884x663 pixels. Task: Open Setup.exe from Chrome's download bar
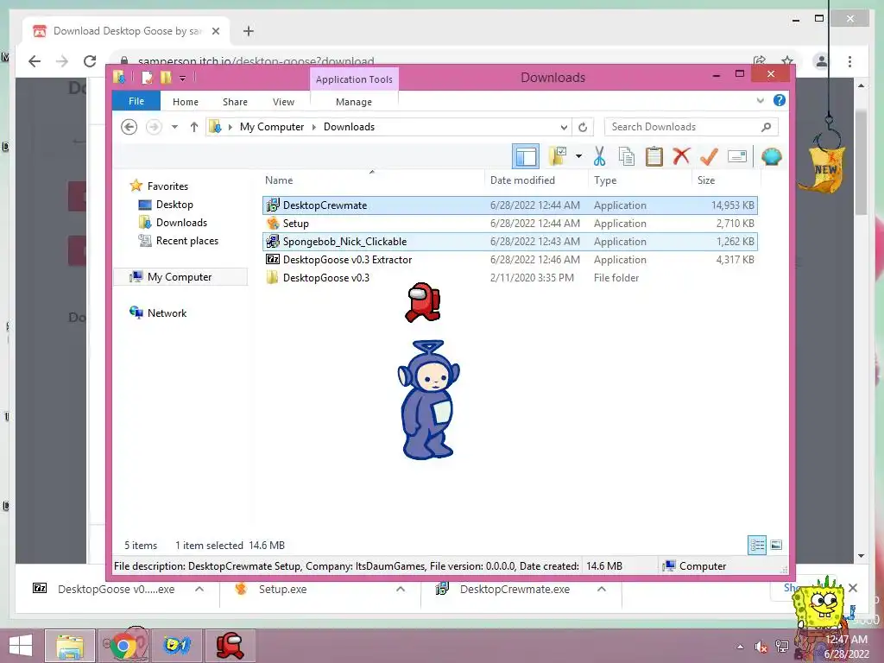pyautogui.click(x=282, y=589)
